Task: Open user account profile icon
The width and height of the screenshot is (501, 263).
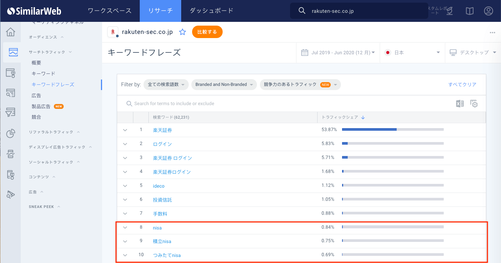Action: coord(489,11)
